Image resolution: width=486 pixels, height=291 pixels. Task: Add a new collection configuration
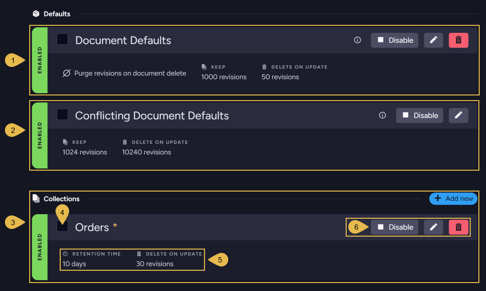(x=453, y=199)
